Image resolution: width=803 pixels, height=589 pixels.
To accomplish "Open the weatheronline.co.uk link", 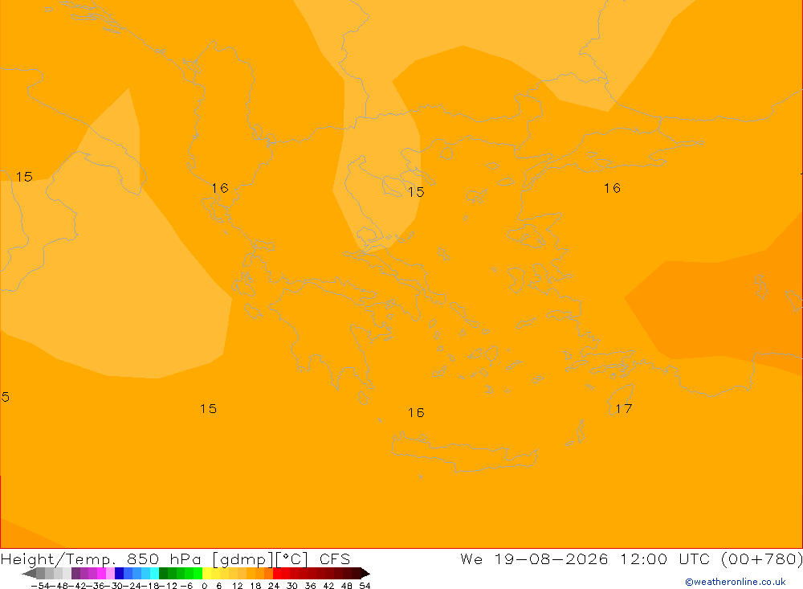I will pos(736,582).
